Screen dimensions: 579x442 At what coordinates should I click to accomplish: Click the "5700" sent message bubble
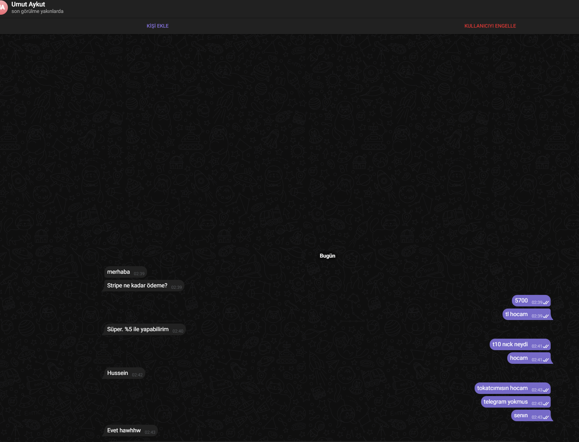(531, 301)
